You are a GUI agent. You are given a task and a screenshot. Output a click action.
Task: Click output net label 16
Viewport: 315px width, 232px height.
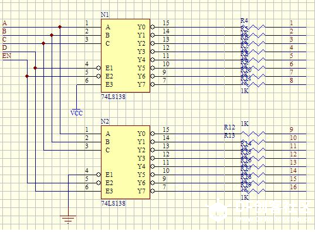click(293, 187)
